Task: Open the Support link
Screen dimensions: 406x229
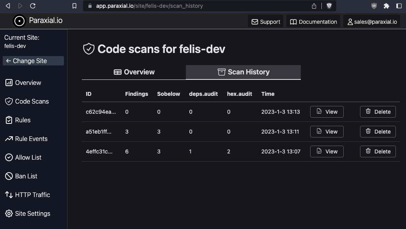Action: click(x=266, y=22)
